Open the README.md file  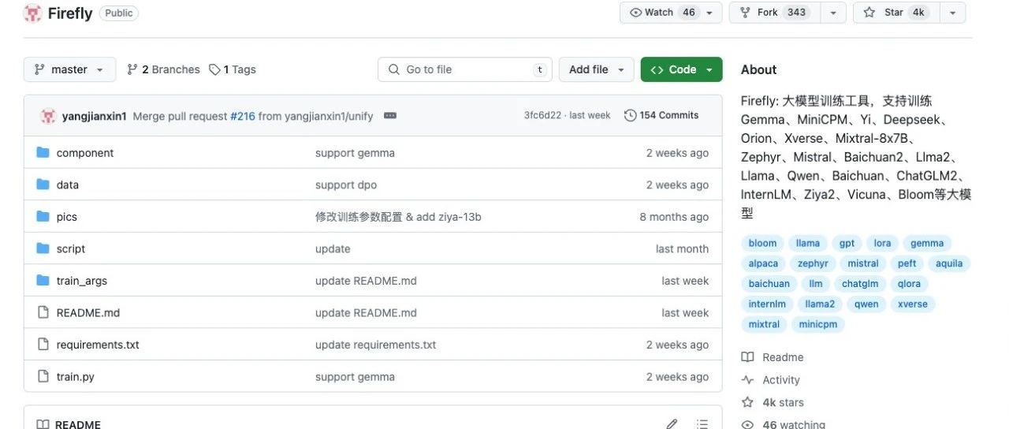point(88,312)
